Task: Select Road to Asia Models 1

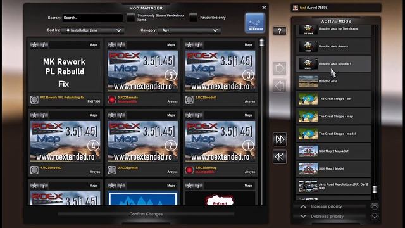Action: (333, 64)
